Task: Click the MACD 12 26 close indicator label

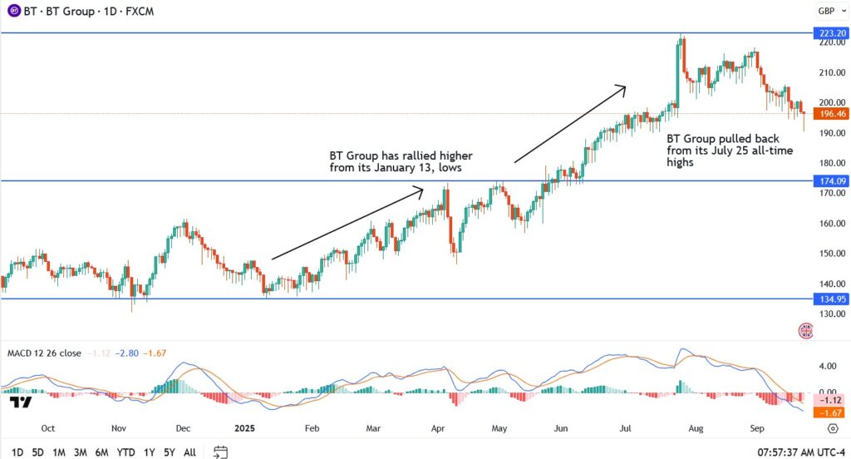Action: coord(43,353)
